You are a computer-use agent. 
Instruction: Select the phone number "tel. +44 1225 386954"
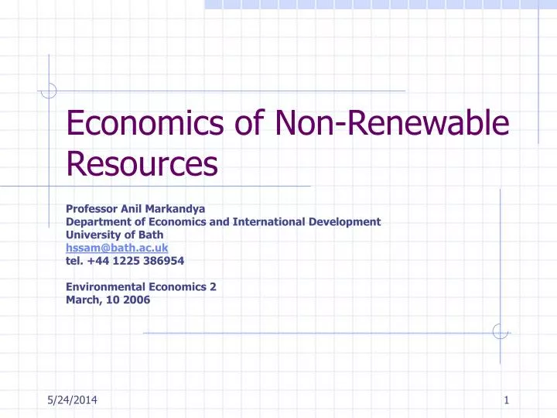click(125, 261)
